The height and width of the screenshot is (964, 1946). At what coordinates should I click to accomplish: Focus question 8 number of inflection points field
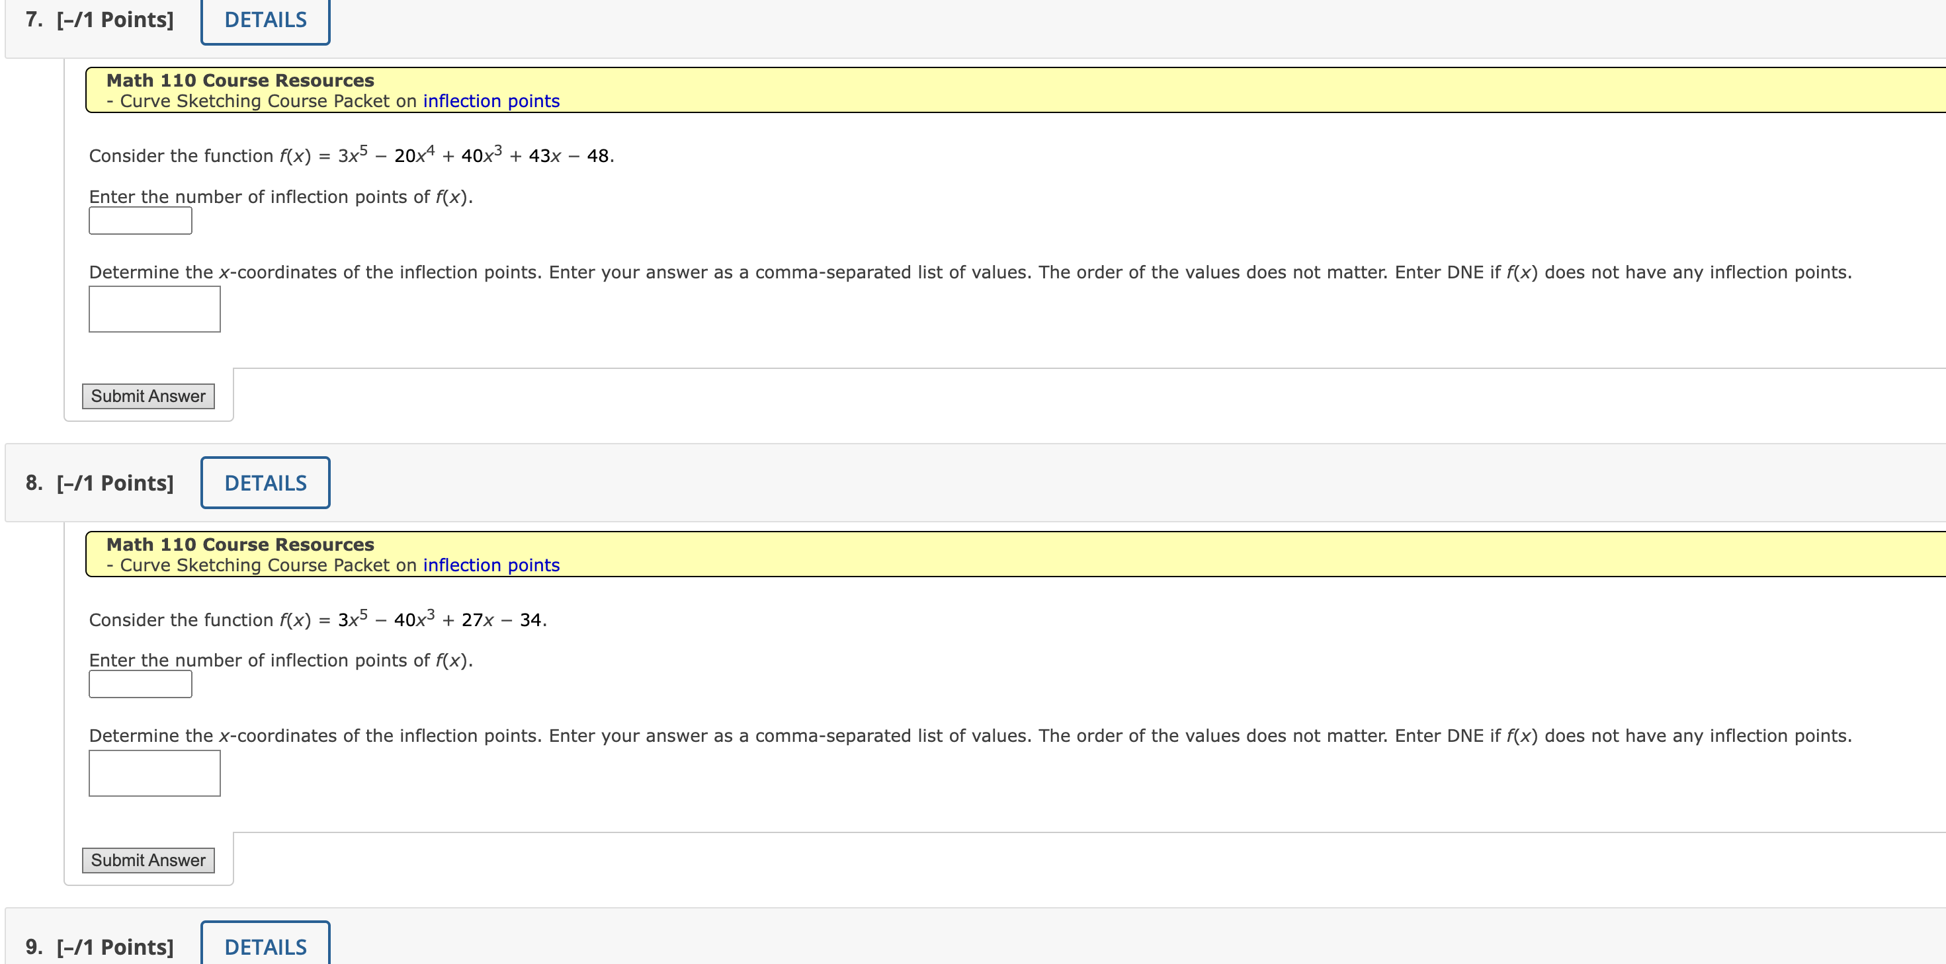point(140,685)
